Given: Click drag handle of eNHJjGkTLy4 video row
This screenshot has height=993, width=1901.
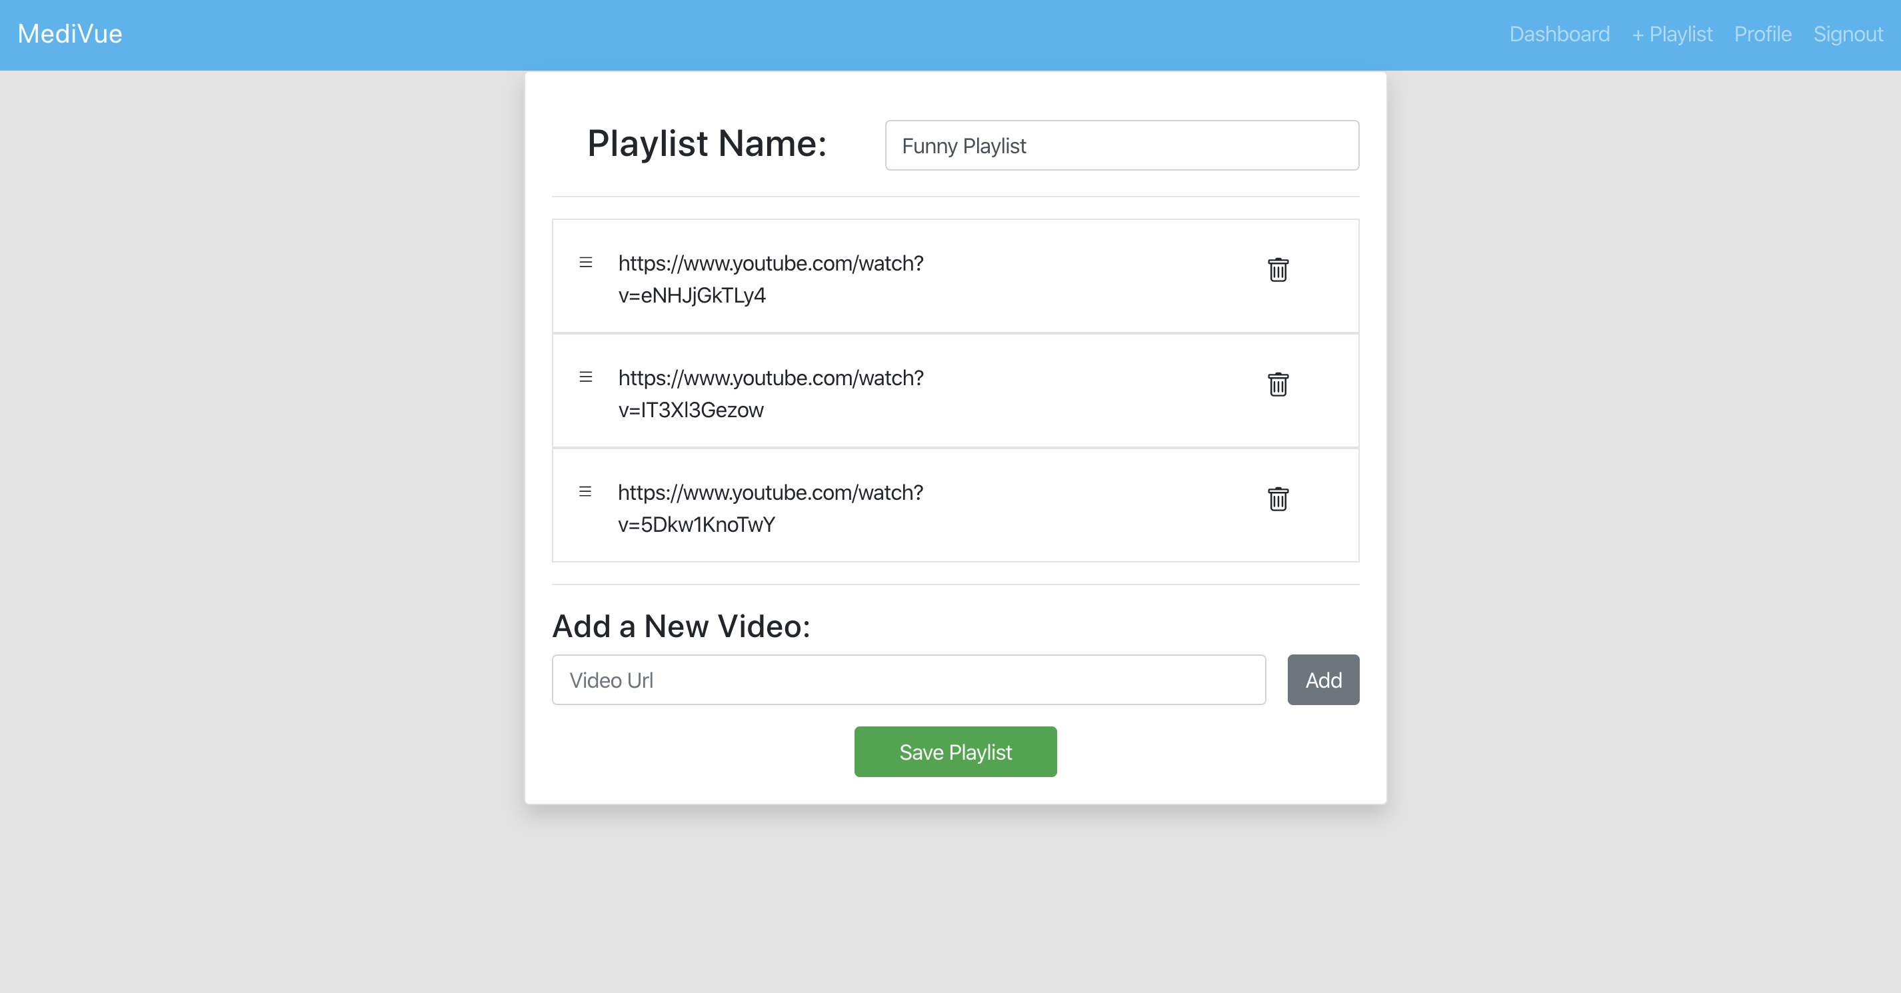Looking at the screenshot, I should coord(585,263).
